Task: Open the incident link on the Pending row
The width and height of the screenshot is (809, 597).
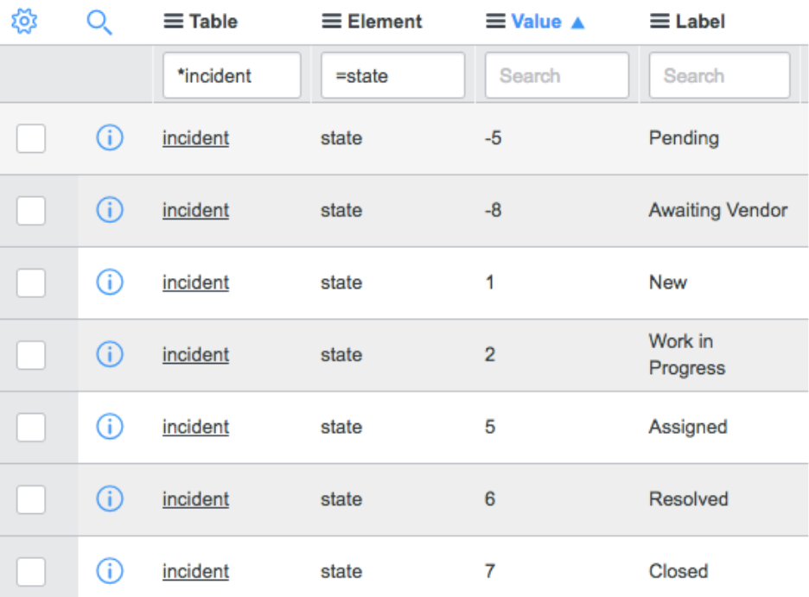Action: tap(195, 138)
